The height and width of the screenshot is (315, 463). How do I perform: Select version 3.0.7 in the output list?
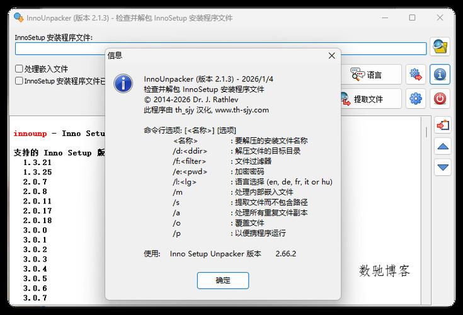pyautogui.click(x=35, y=298)
